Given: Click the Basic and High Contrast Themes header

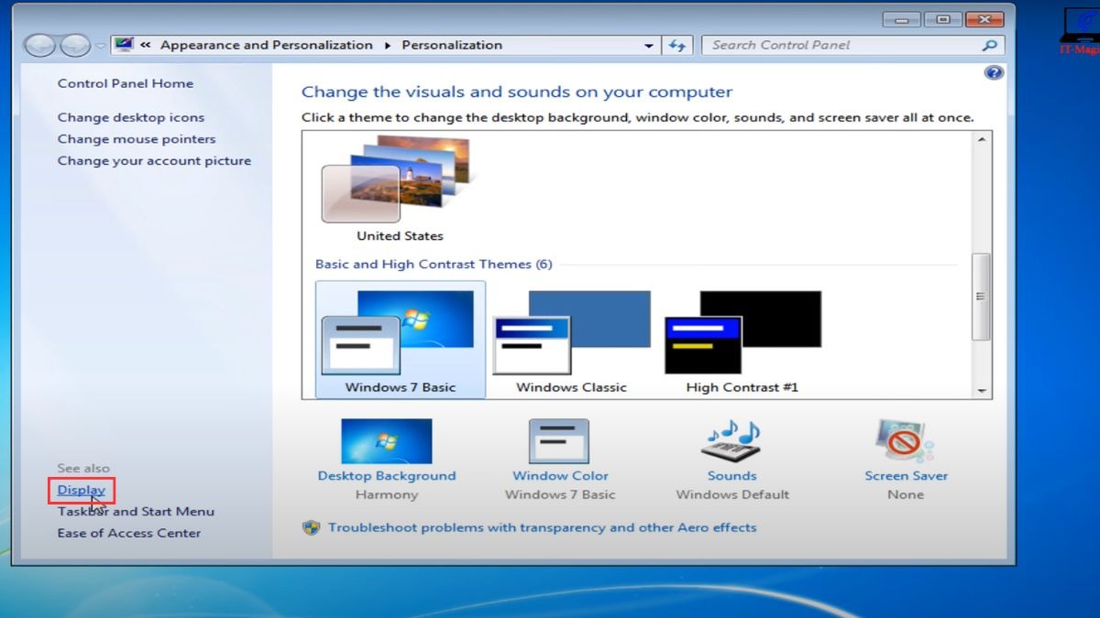Looking at the screenshot, I should pos(434,264).
